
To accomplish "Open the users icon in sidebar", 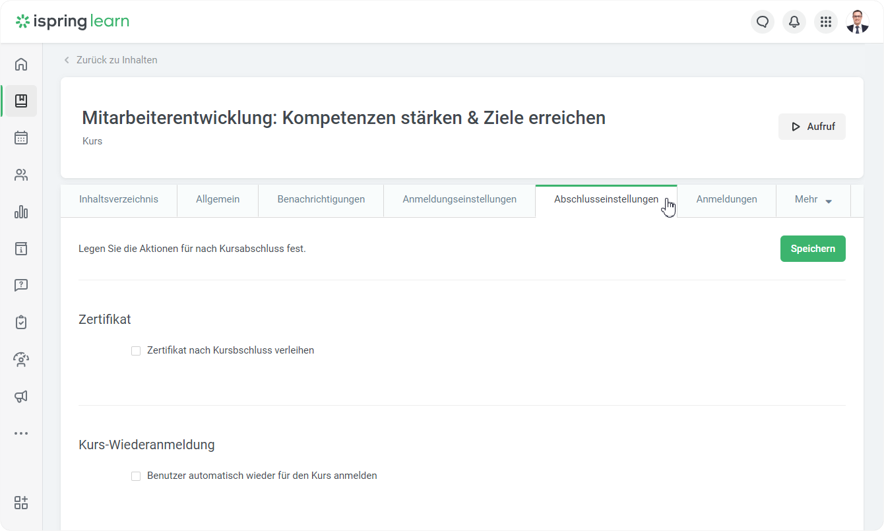I will point(21,175).
